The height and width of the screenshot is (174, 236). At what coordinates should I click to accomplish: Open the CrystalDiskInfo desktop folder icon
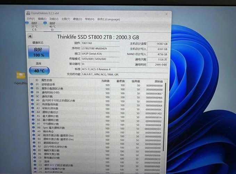(21, 76)
